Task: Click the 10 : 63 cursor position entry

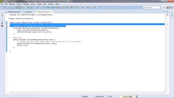Action: 110,97
